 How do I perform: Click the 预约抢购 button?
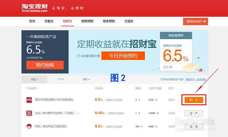click(x=45, y=65)
